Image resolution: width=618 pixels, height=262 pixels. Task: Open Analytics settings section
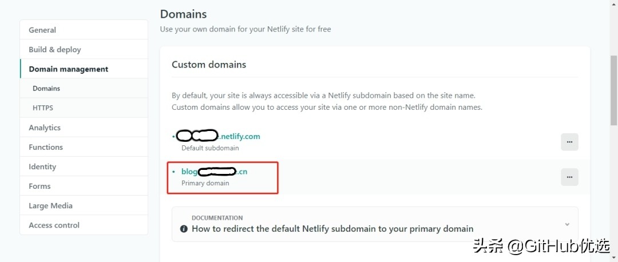pos(45,128)
